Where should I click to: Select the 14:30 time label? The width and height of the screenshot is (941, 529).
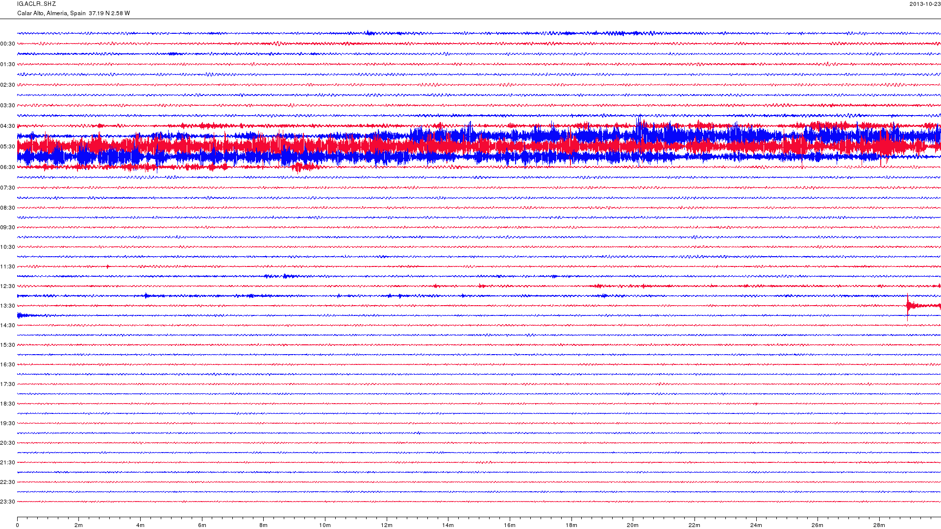tap(7, 326)
